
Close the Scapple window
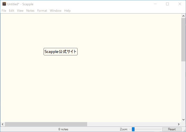pos(180,4)
